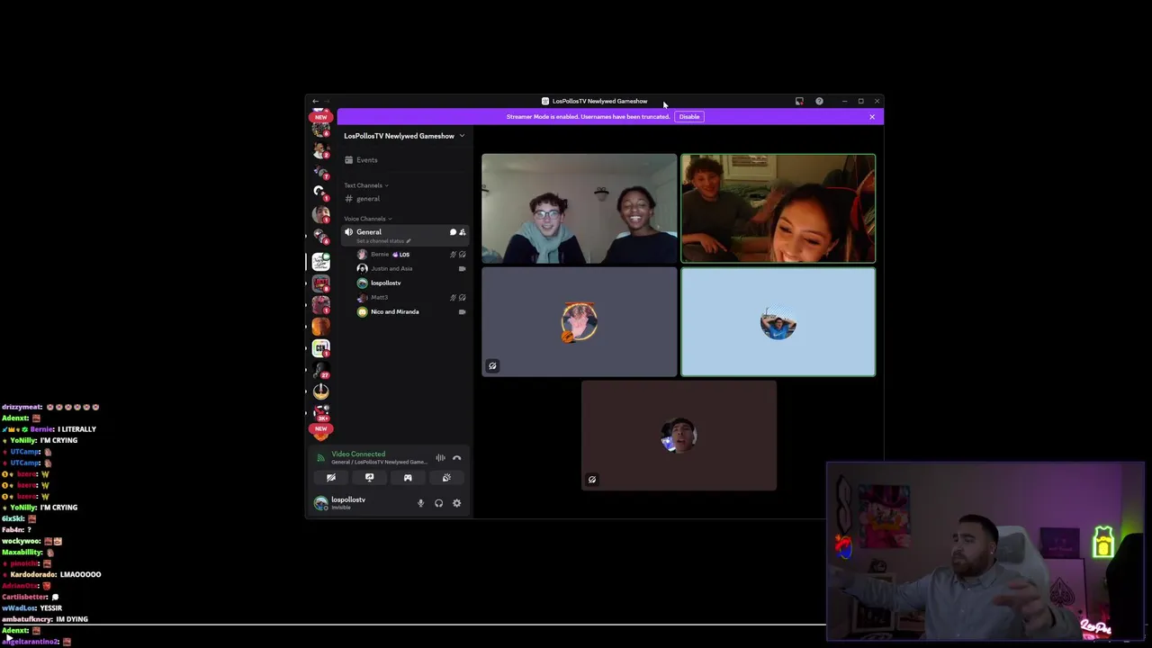
Task: Click camera icon beside Nico and Miranda
Action: (463, 312)
